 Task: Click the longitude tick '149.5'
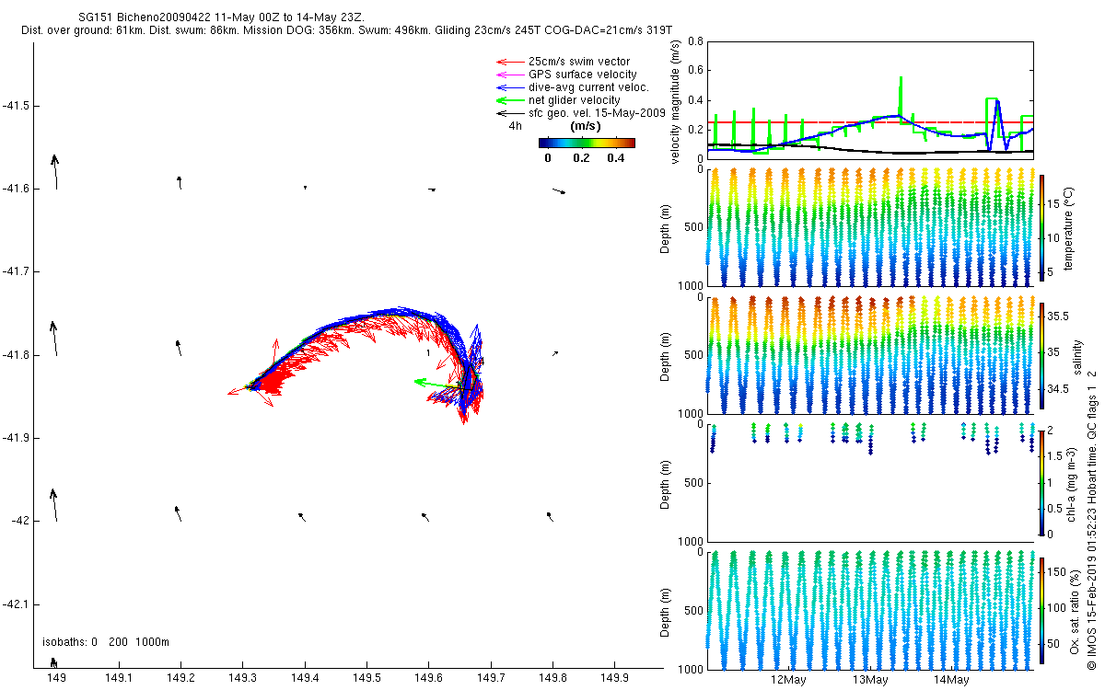coord(366,678)
